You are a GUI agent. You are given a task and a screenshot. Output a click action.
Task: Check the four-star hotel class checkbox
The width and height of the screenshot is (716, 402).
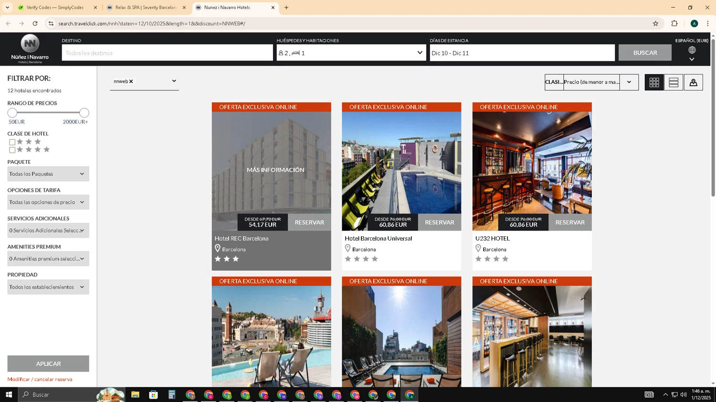(x=12, y=150)
